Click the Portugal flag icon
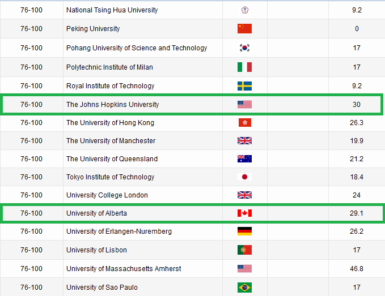 coord(244,250)
